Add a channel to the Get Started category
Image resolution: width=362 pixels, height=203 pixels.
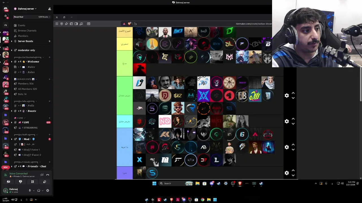(49, 57)
